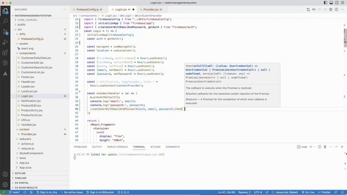
Task: Open the GITLENS panel tab
Action: click(156, 147)
